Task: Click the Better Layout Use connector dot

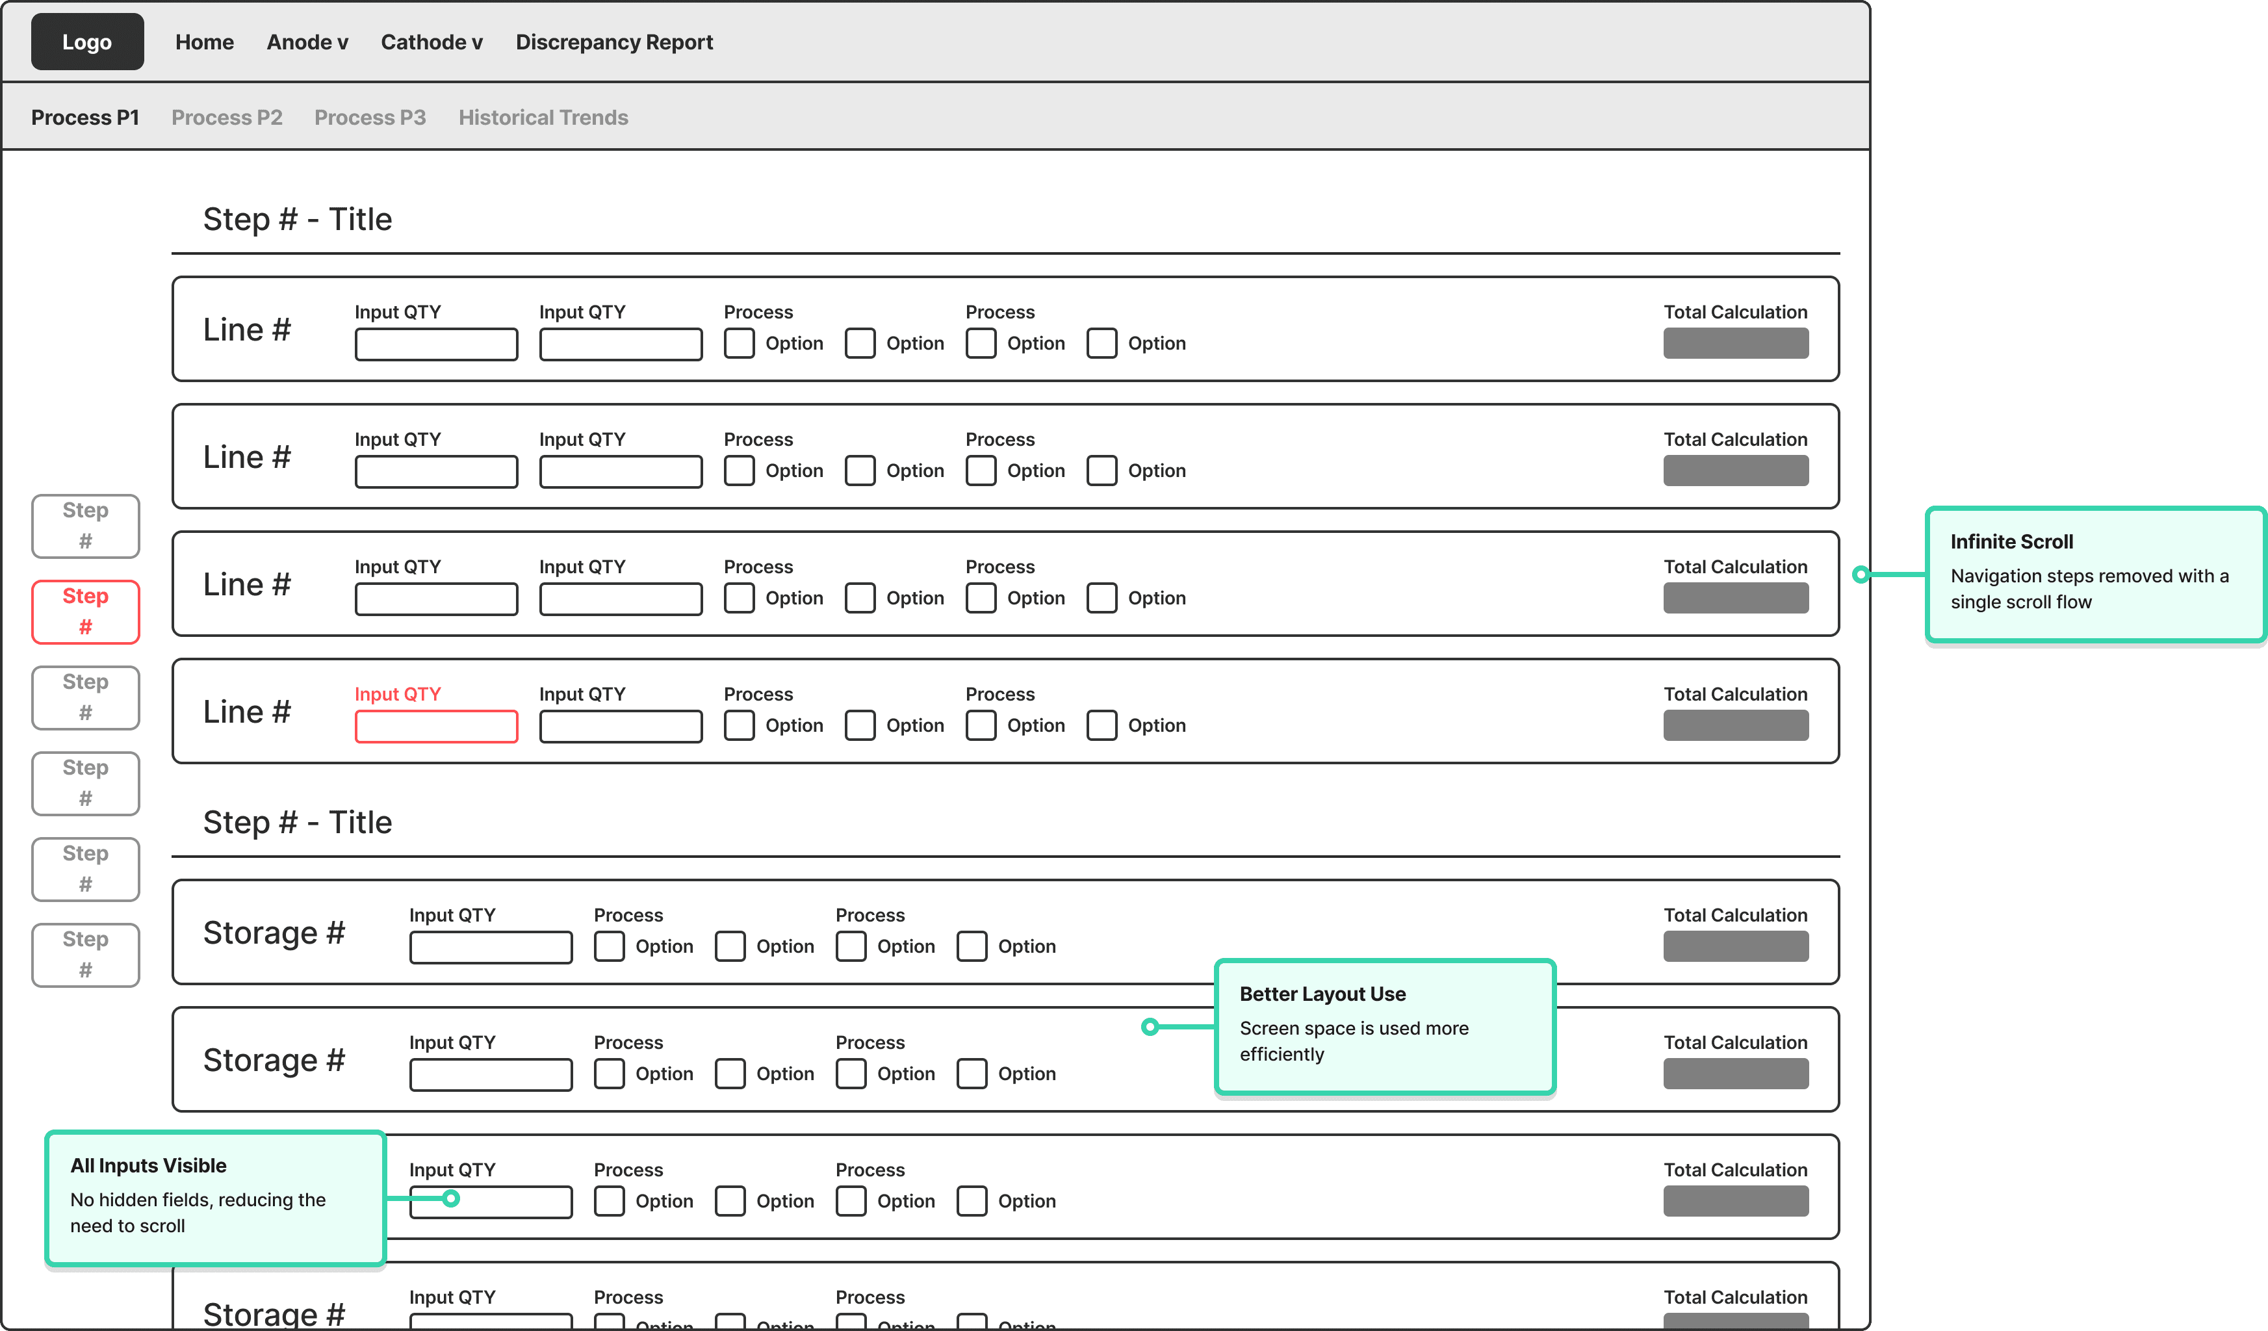Action: click(x=1150, y=1026)
